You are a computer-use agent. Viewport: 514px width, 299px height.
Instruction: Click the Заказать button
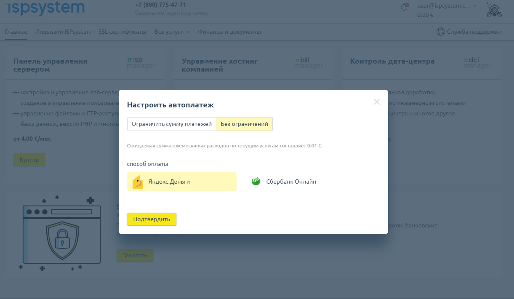(x=135, y=255)
